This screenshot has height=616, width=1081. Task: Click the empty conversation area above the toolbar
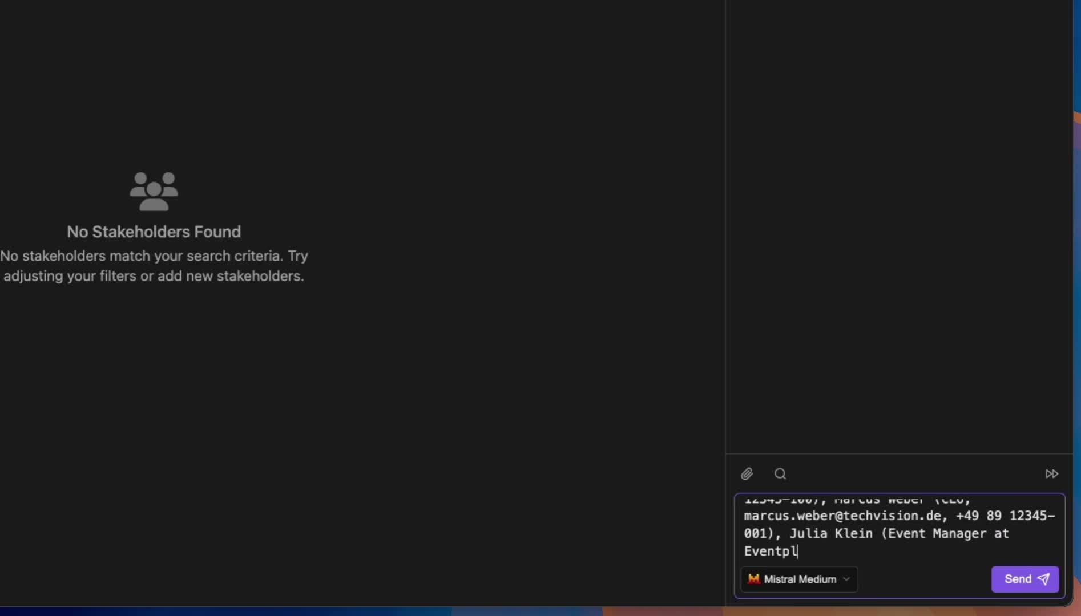pyautogui.click(x=899, y=228)
